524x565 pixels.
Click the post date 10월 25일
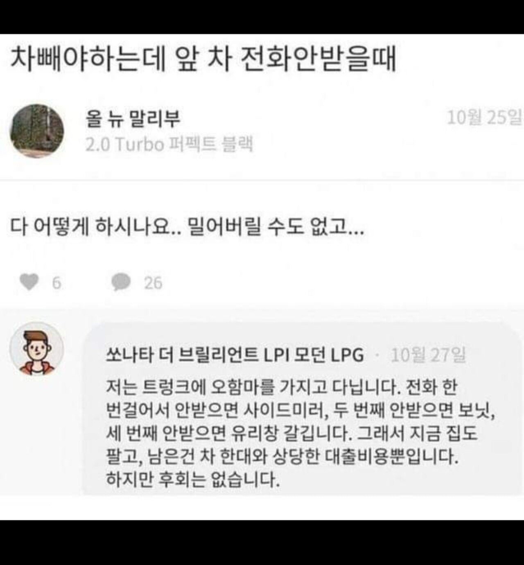[x=485, y=118]
